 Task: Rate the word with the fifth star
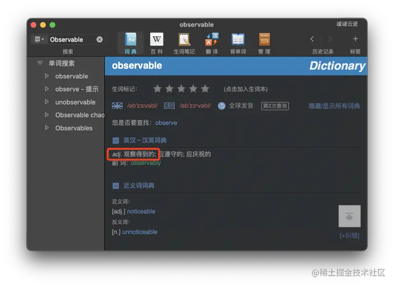205,89
